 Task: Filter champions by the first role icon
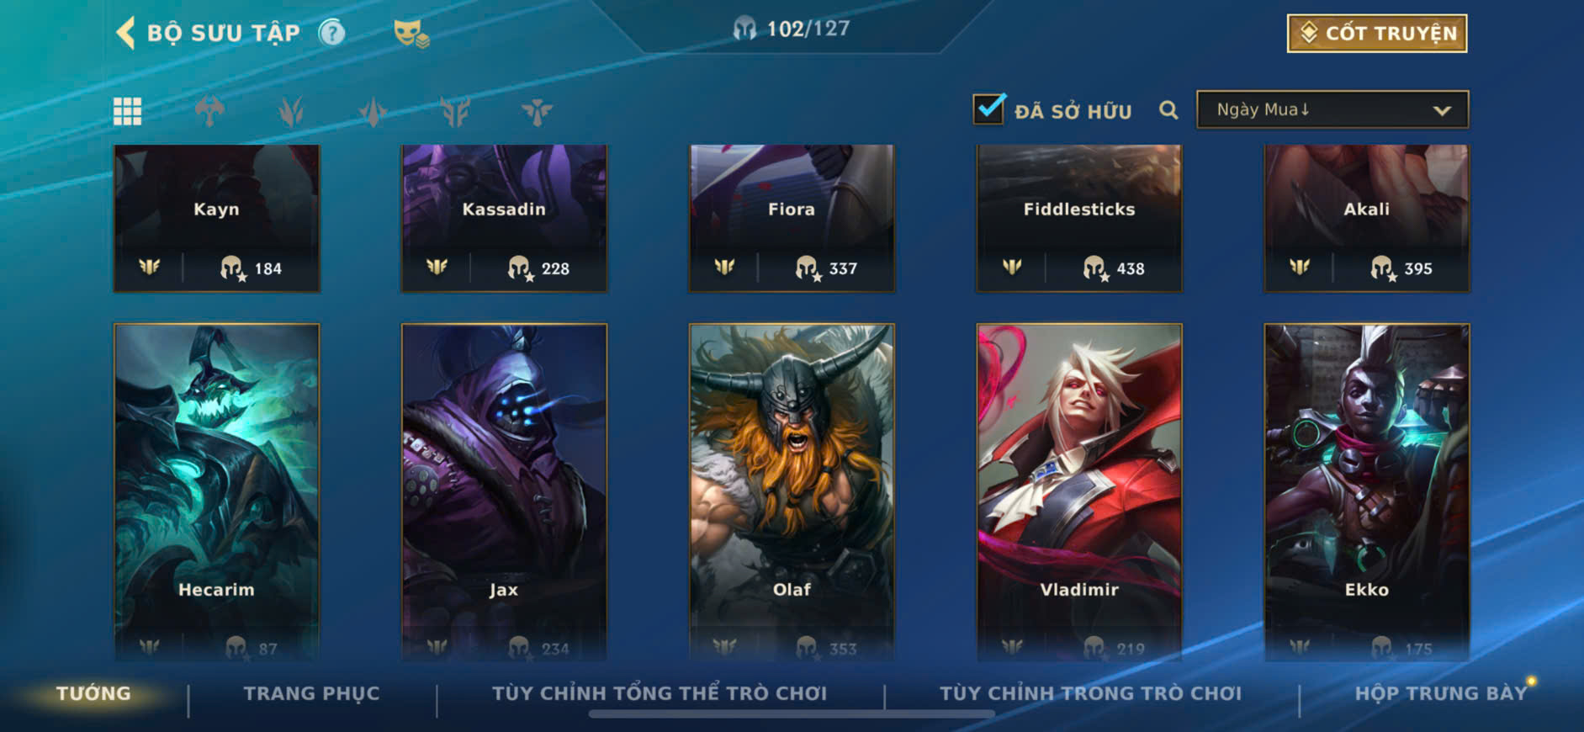point(209,111)
